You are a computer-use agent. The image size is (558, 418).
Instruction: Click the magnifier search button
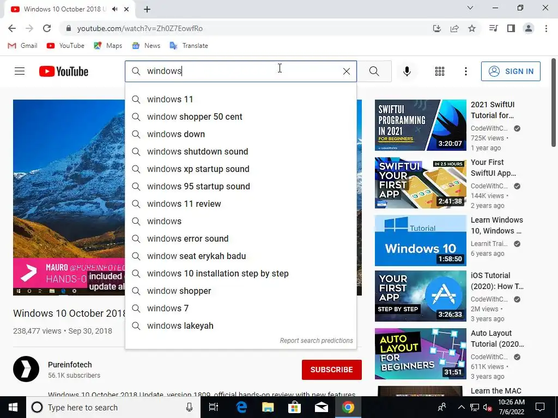click(374, 71)
